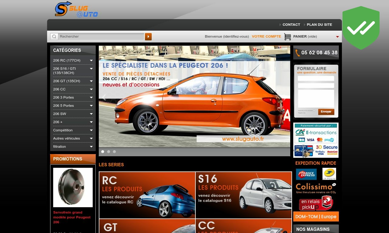Click the www.slugauto.fr banner link
The image size is (389, 233).
[x=243, y=139]
